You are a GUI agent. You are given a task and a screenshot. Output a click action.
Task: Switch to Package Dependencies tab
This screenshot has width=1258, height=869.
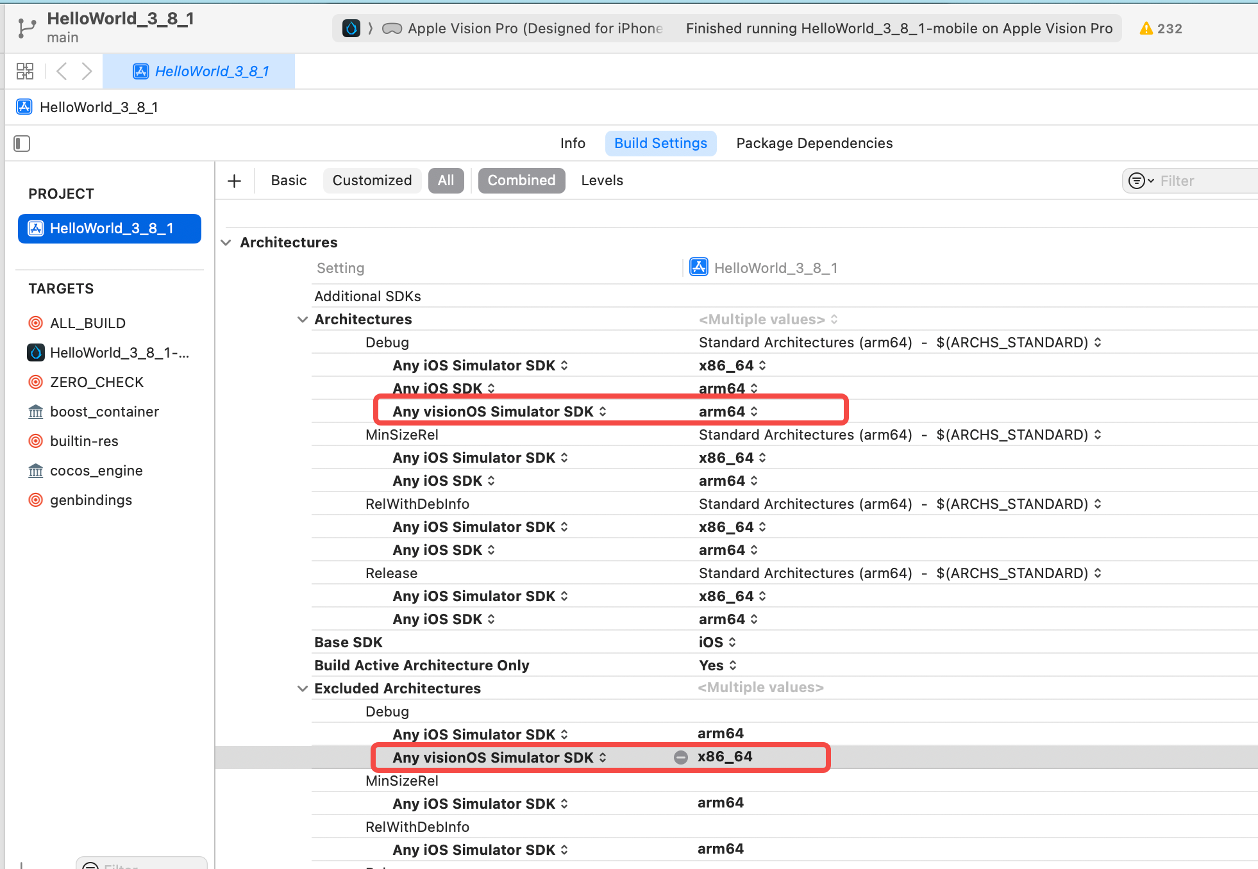click(814, 144)
